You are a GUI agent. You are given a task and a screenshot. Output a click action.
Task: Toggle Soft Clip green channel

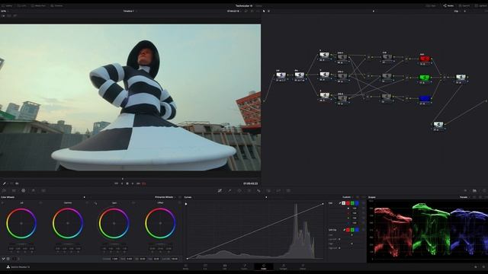(x=352, y=230)
